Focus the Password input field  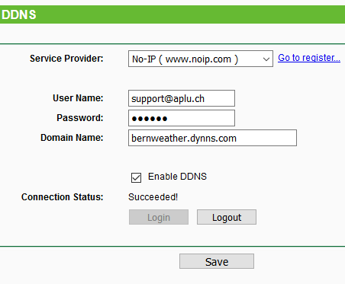pos(182,118)
